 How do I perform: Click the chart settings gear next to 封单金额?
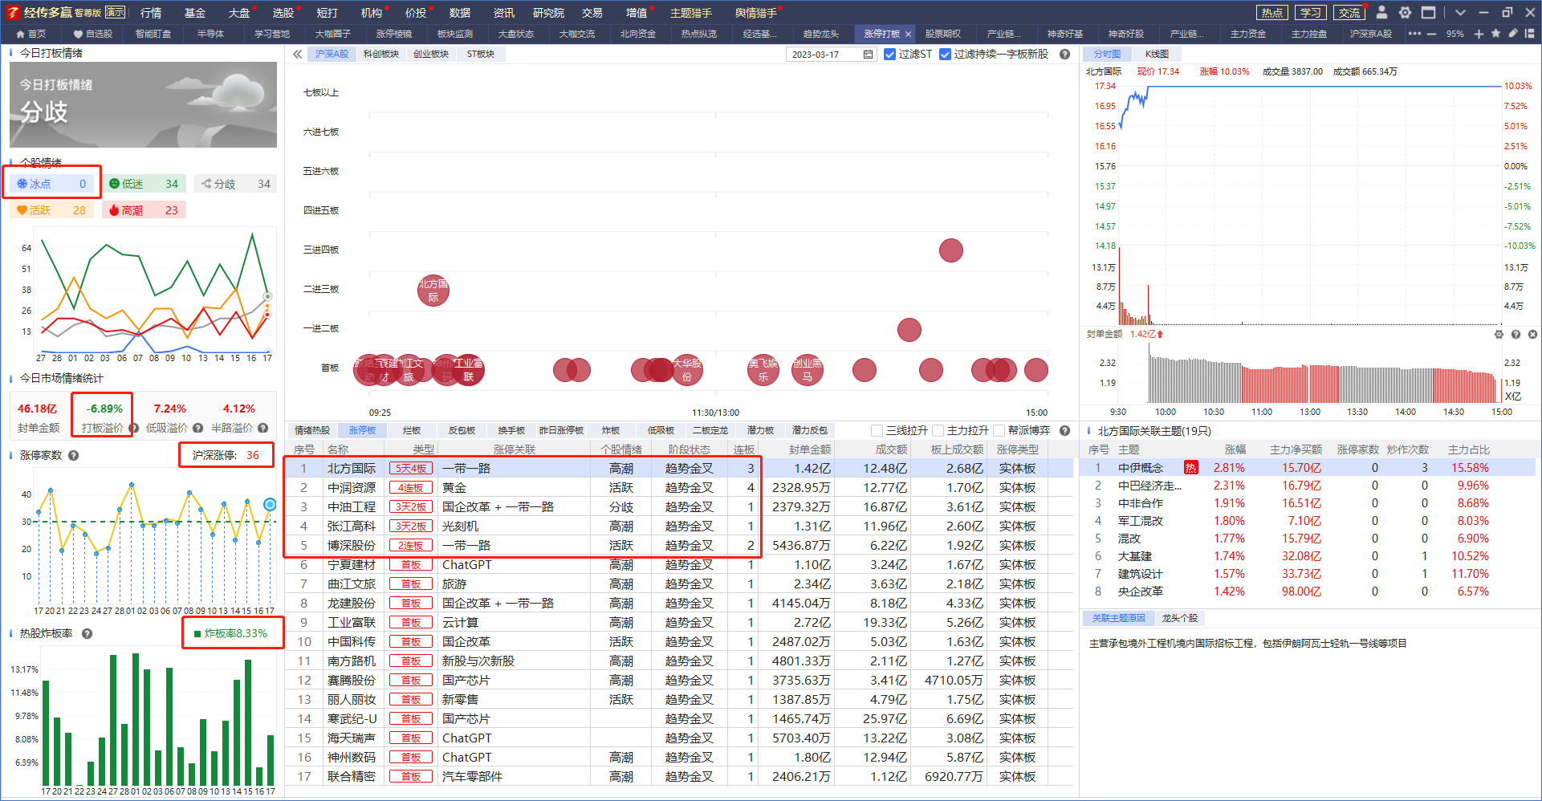point(1499,334)
